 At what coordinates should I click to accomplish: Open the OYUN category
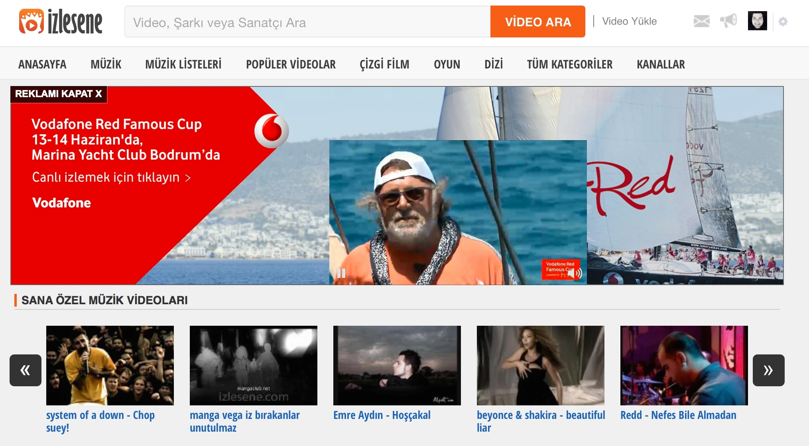click(447, 64)
